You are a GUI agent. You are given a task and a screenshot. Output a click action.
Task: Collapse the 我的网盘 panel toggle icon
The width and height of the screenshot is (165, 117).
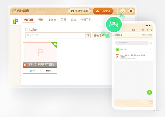pos(14,11)
